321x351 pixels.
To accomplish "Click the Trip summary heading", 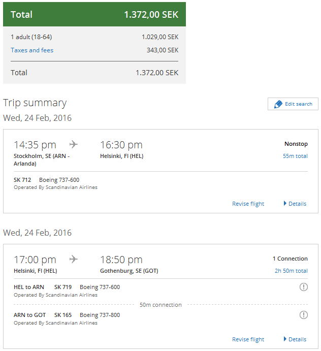I will (35, 103).
